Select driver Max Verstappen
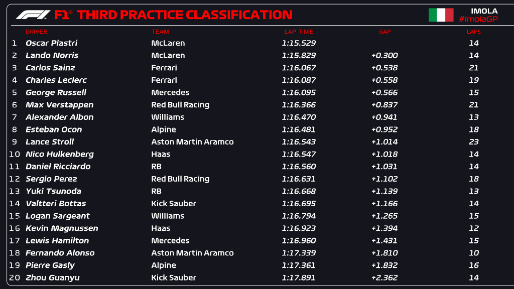 [x=59, y=105]
